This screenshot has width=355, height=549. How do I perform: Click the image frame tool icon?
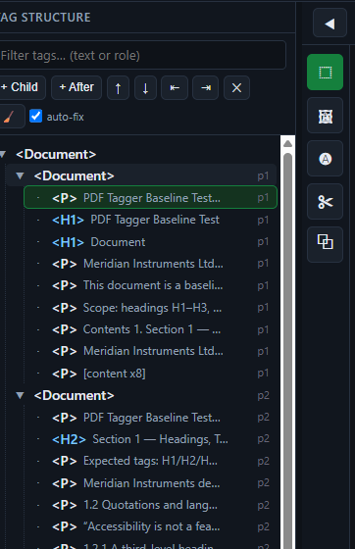point(325,116)
